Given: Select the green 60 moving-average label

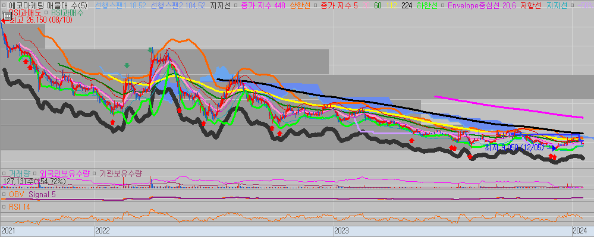Looking at the screenshot, I should pos(378,6).
